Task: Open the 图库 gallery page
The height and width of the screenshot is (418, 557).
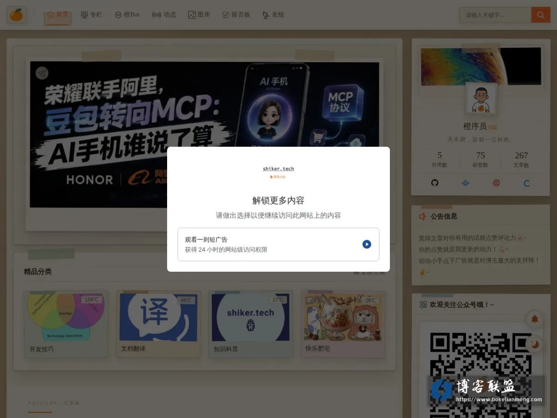Action: 199,15
